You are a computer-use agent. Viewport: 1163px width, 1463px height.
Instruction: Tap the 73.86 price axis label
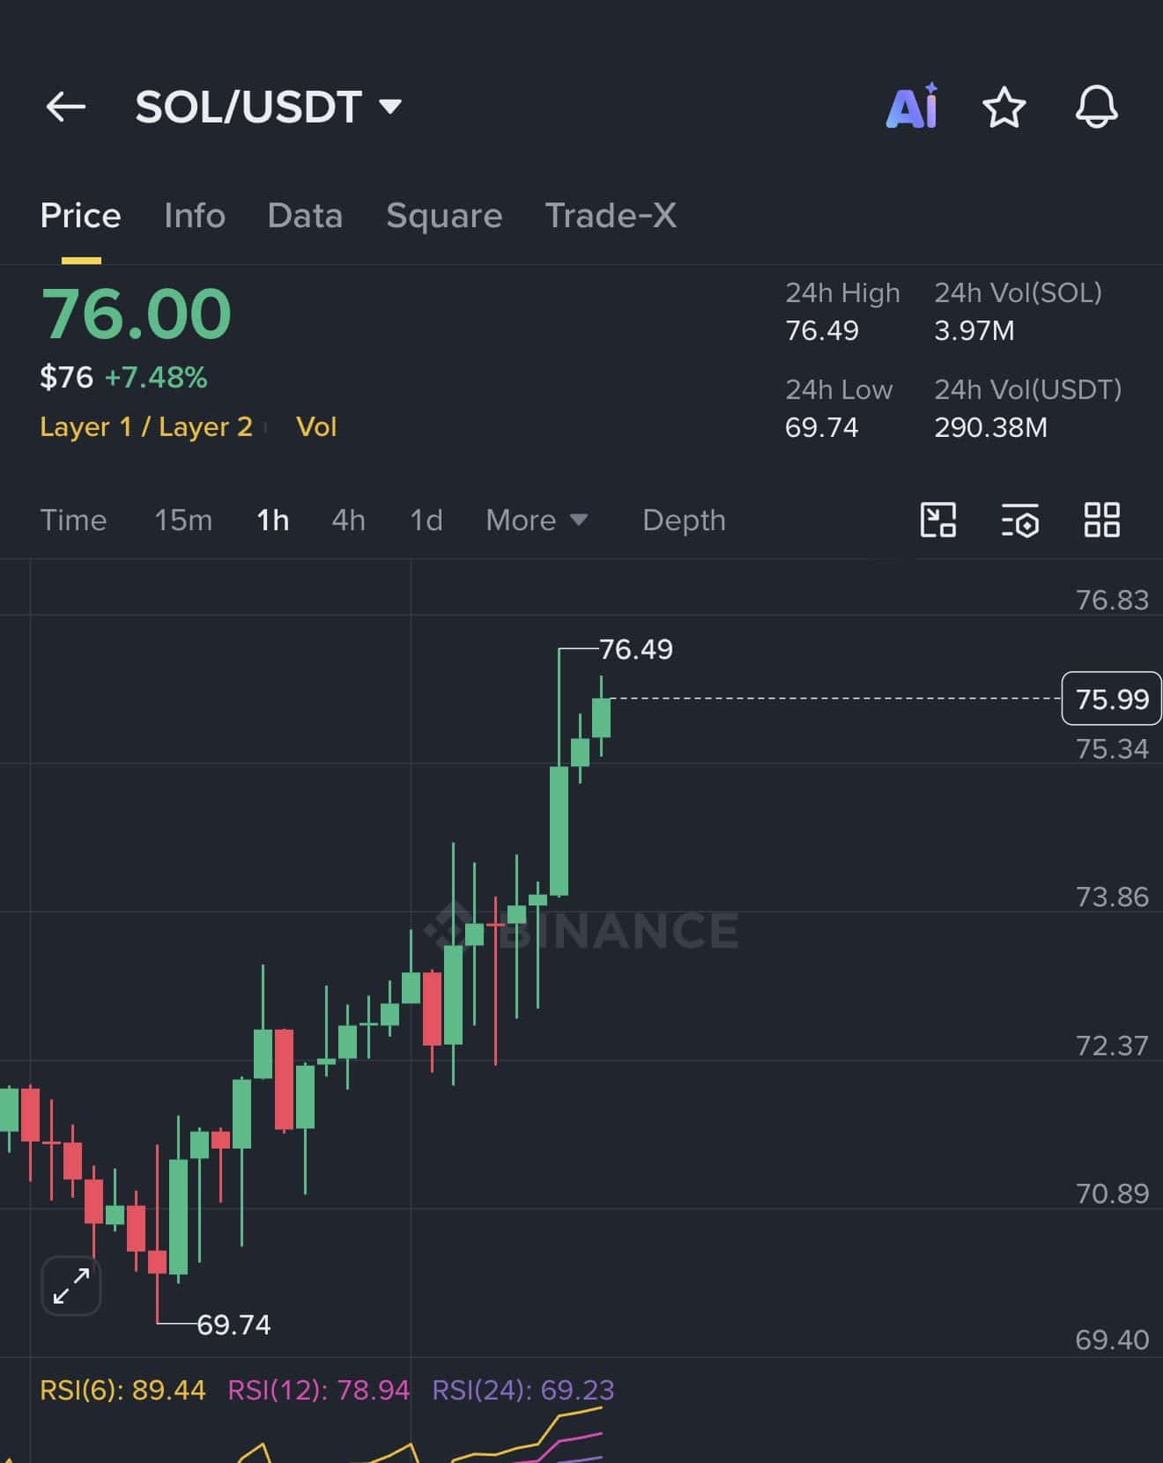(x=1112, y=897)
